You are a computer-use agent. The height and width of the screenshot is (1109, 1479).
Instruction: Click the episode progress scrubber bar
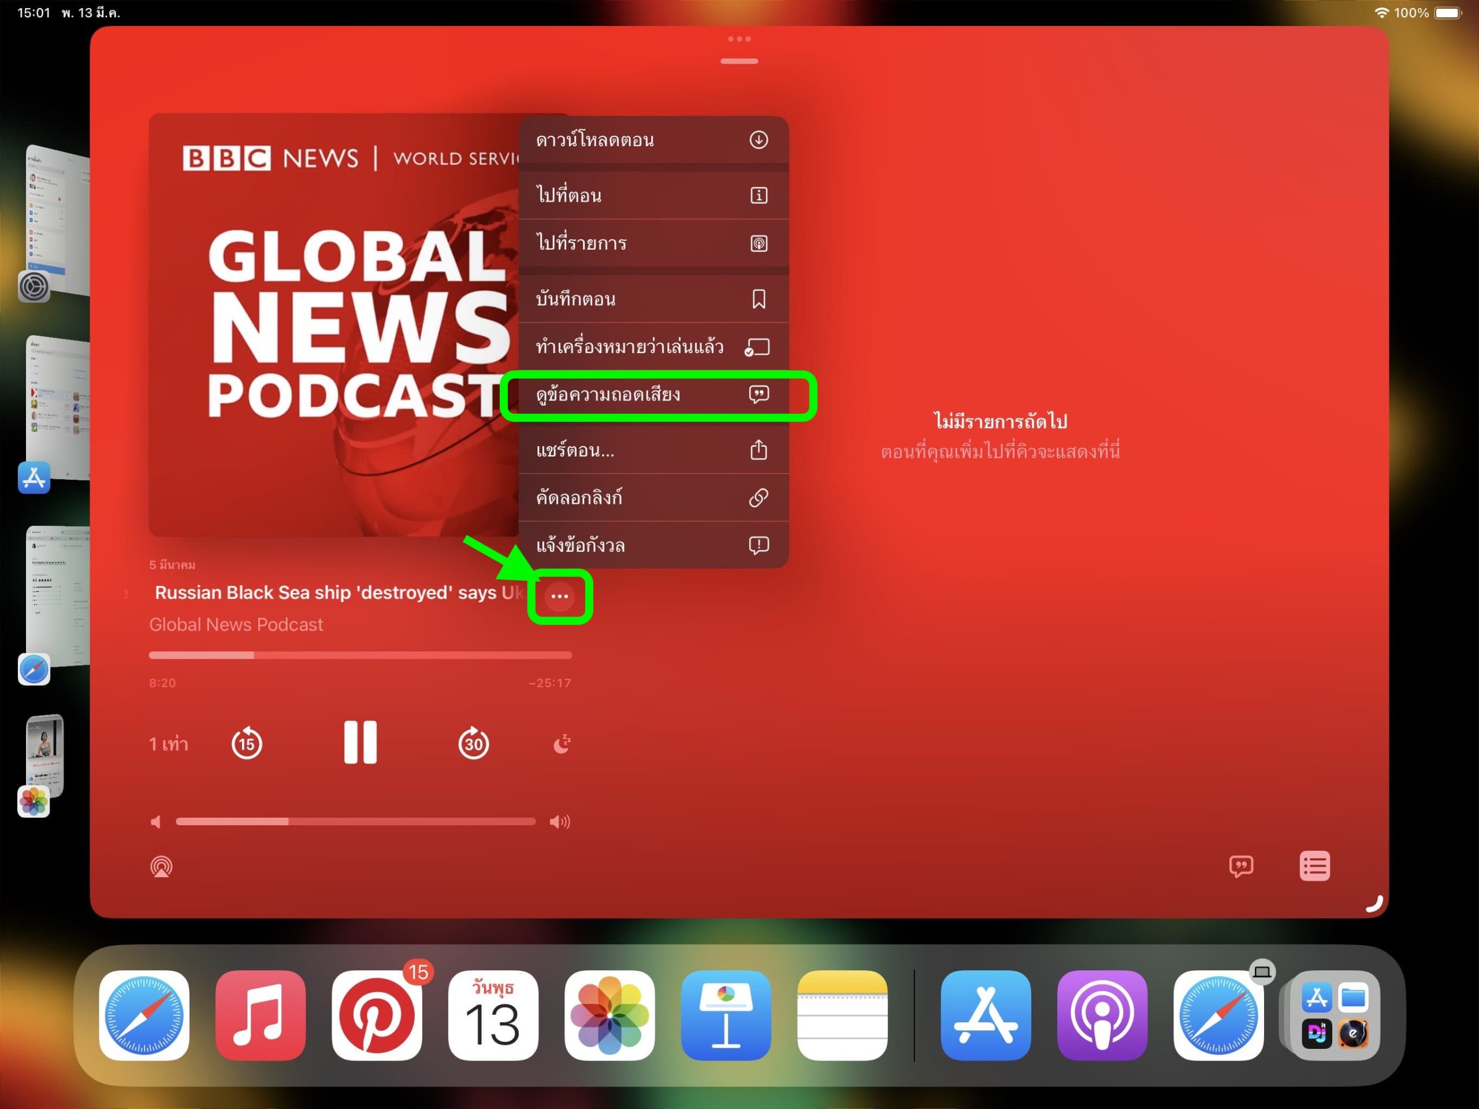pos(360,655)
